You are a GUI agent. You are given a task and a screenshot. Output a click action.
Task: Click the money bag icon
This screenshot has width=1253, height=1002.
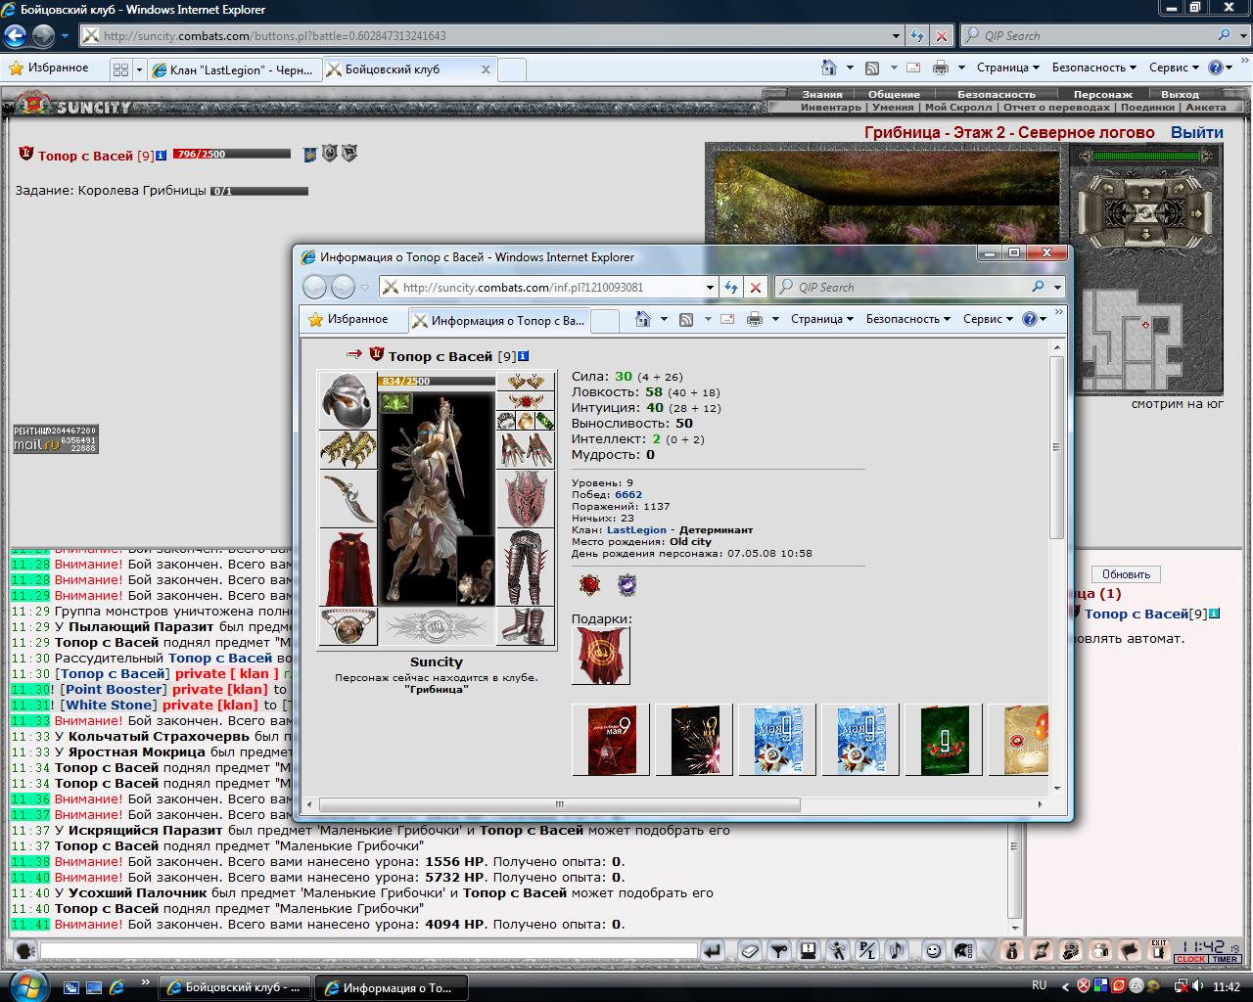click(x=1013, y=951)
